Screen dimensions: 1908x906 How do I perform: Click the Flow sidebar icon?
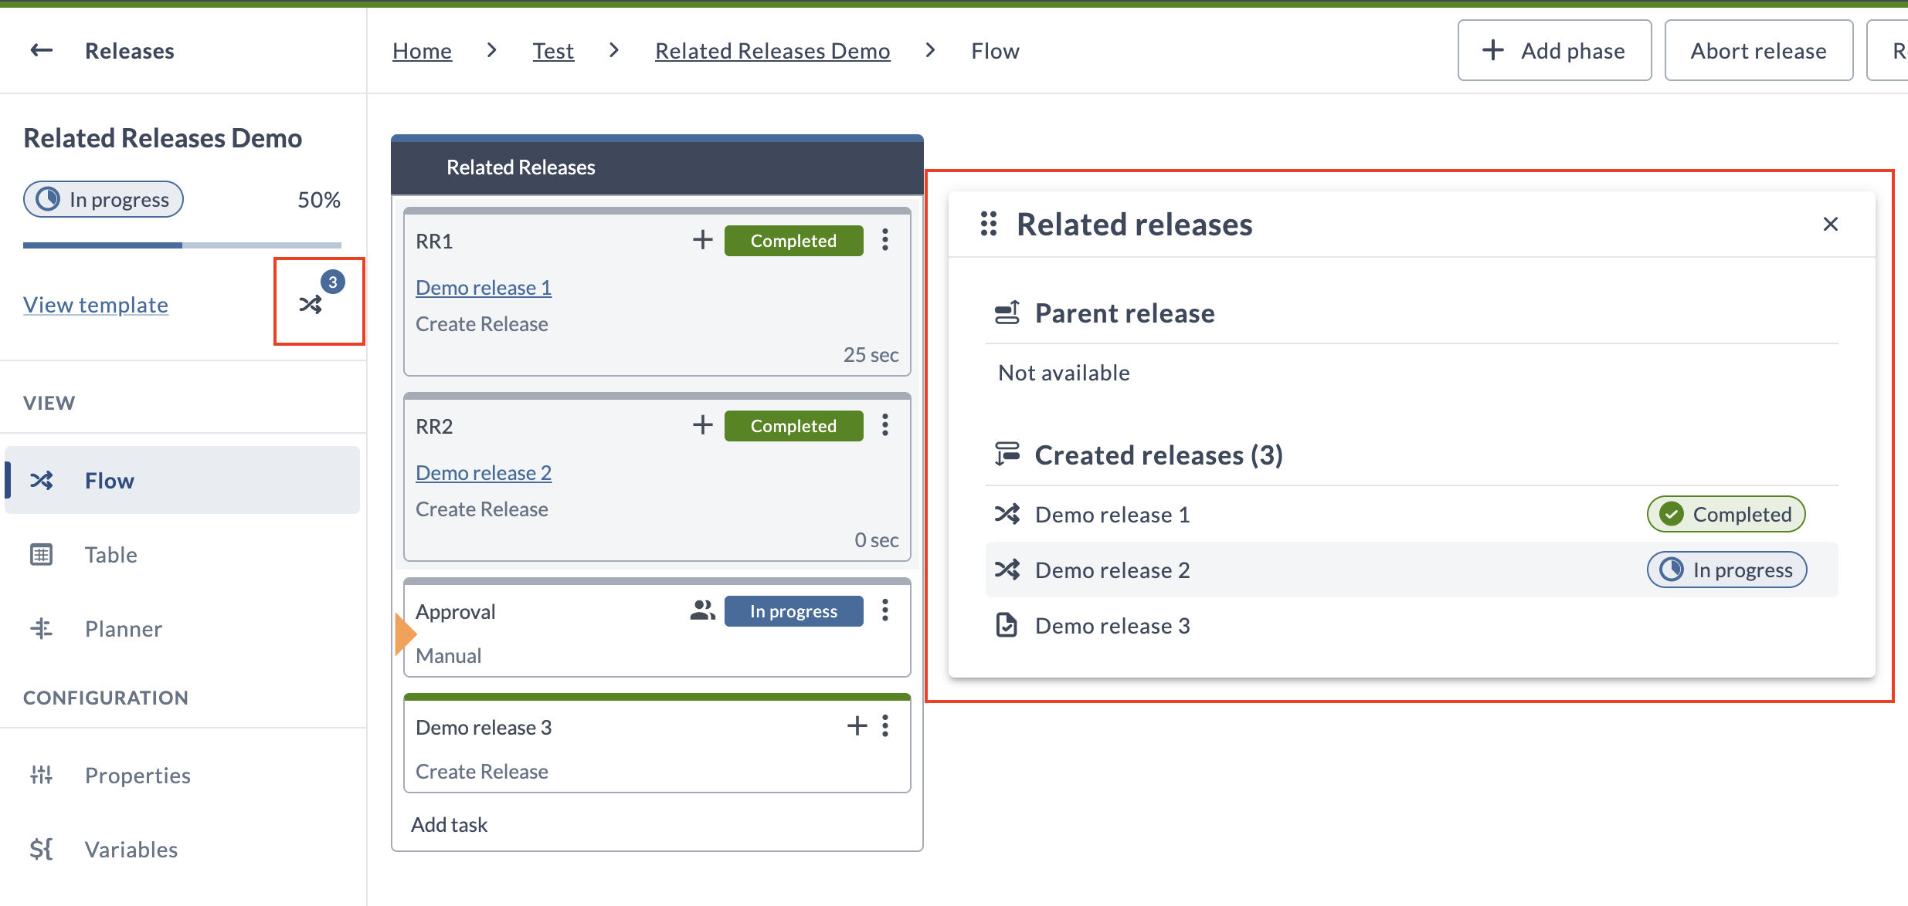click(x=41, y=480)
